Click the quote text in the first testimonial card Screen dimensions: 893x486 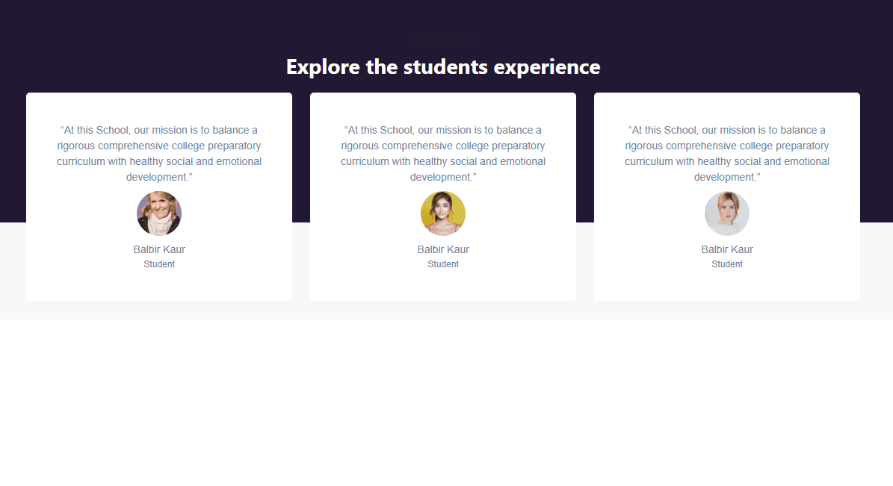tap(159, 154)
